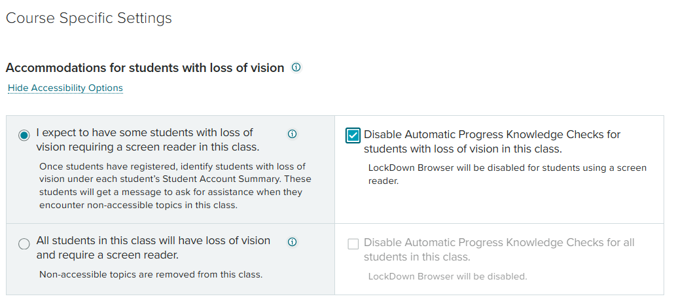The width and height of the screenshot is (676, 305).
Task: Click 'Non-accessible topics are removed from this class' note
Action: [x=151, y=274]
